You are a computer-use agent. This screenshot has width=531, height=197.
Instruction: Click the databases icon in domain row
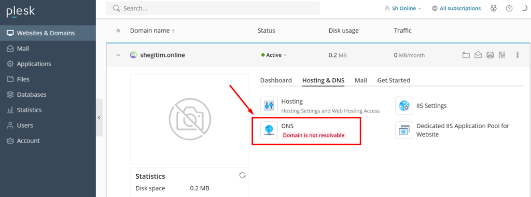click(490, 55)
